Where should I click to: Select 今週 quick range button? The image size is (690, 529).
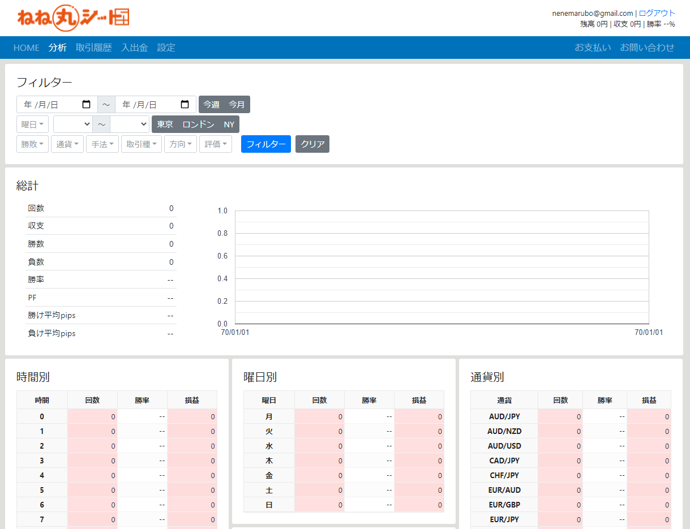coord(211,105)
